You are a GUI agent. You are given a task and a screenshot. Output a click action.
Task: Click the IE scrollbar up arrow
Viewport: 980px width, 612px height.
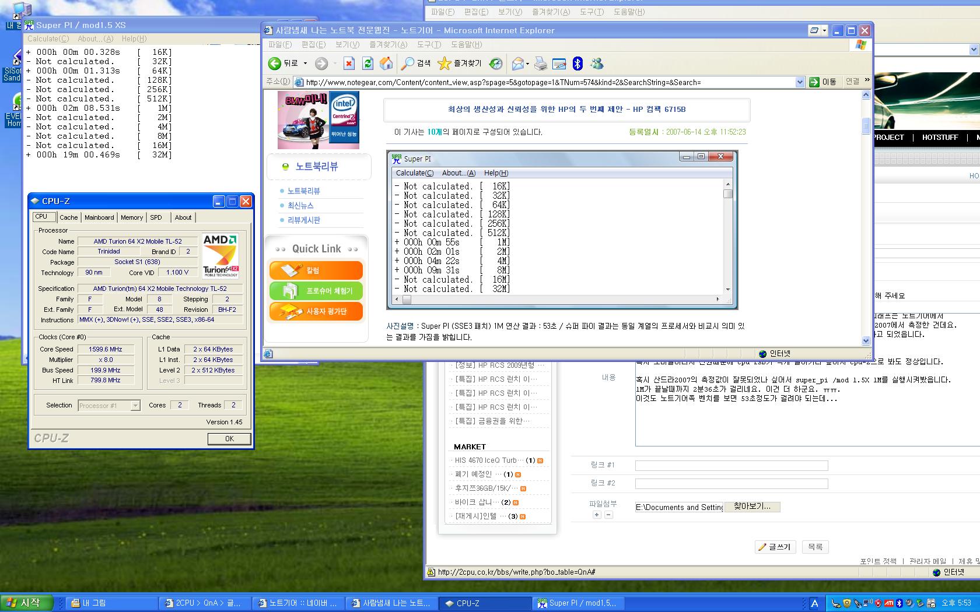click(866, 94)
